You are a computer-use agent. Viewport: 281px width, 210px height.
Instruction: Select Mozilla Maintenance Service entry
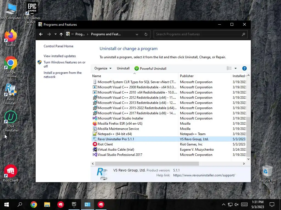click(x=169, y=129)
